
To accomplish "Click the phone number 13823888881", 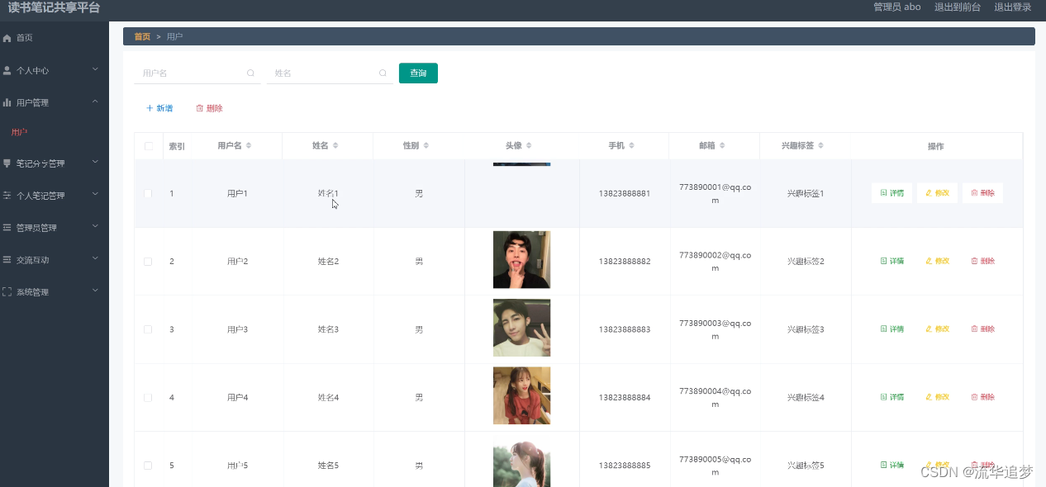I will [625, 193].
